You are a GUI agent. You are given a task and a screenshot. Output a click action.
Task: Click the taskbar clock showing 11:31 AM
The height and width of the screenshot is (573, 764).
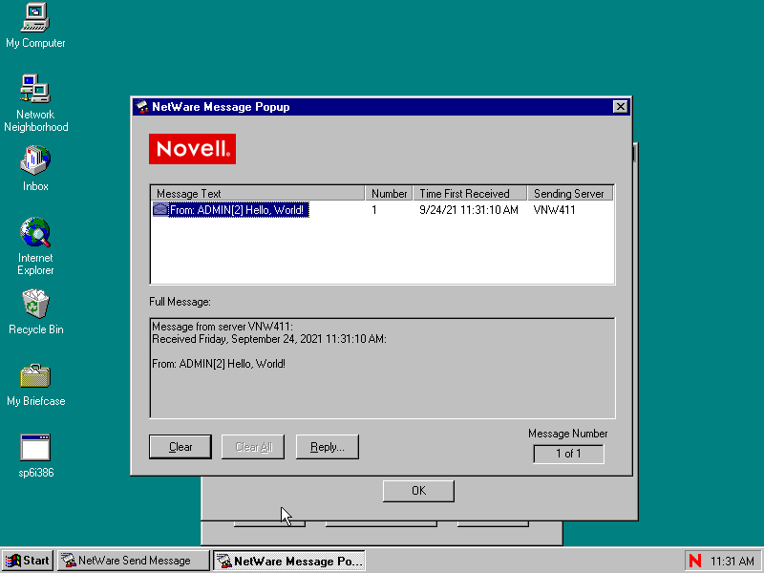tap(732, 561)
